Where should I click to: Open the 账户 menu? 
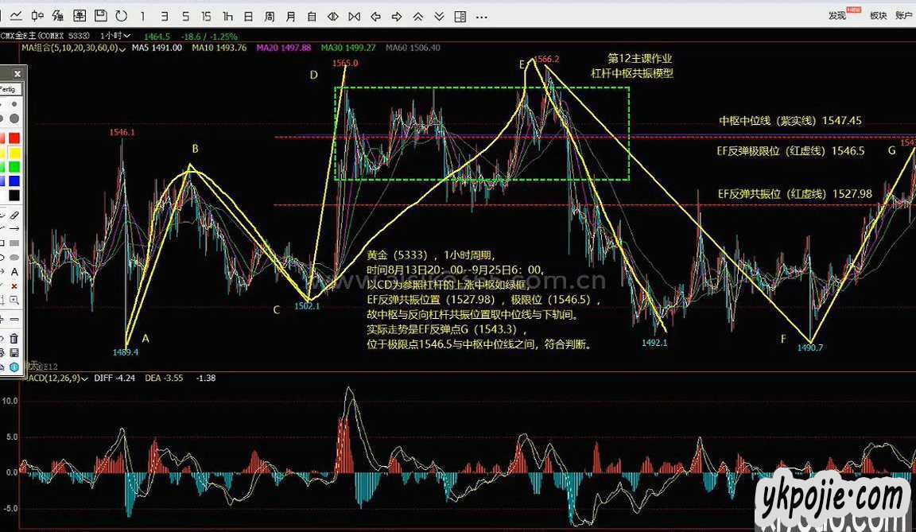coord(905,16)
